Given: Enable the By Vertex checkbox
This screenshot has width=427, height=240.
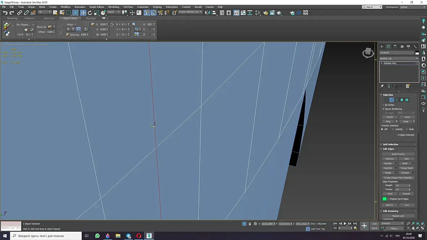Looking at the screenshot, I should [x=384, y=105].
